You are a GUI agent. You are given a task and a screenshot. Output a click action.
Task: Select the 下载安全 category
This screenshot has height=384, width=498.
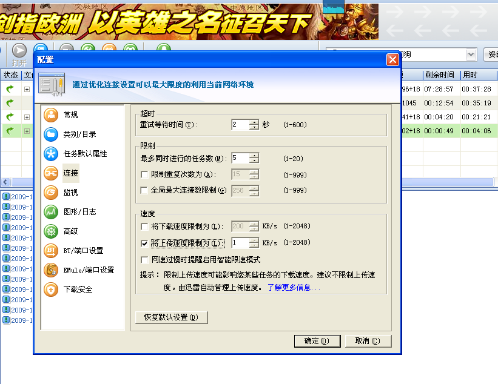pos(78,290)
